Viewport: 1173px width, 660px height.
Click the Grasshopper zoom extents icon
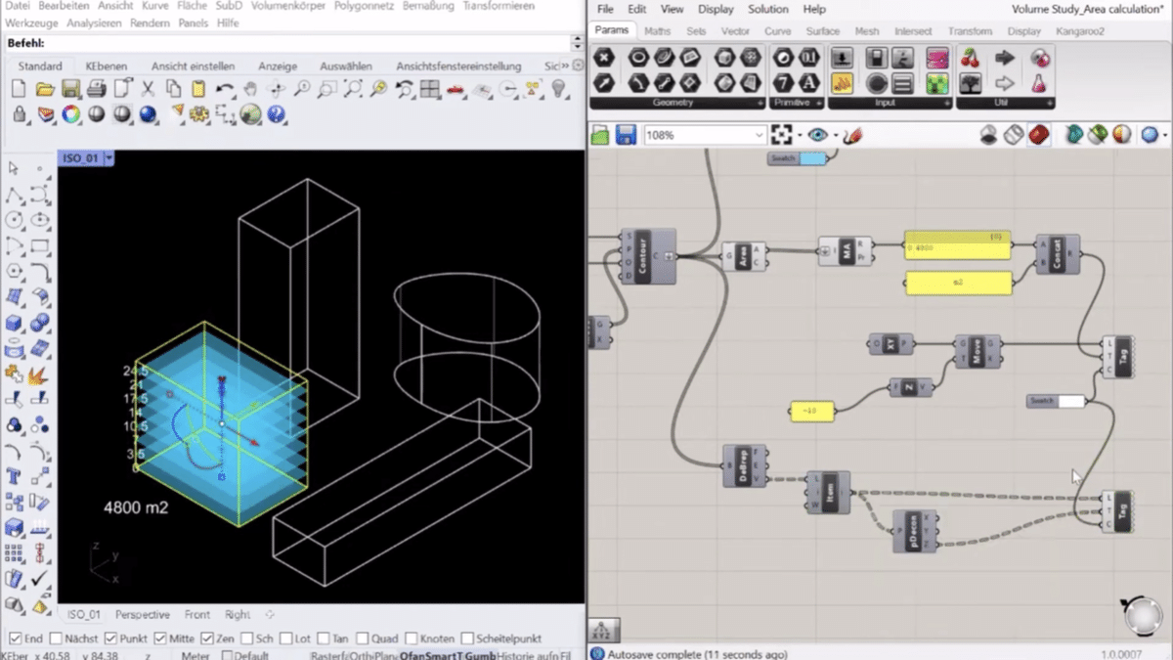(x=781, y=135)
